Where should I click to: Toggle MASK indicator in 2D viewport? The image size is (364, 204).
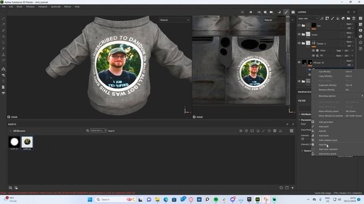[x=198, y=117]
